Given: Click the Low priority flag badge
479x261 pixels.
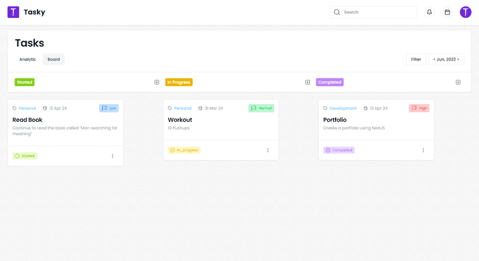Looking at the screenshot, I should coord(109,108).
